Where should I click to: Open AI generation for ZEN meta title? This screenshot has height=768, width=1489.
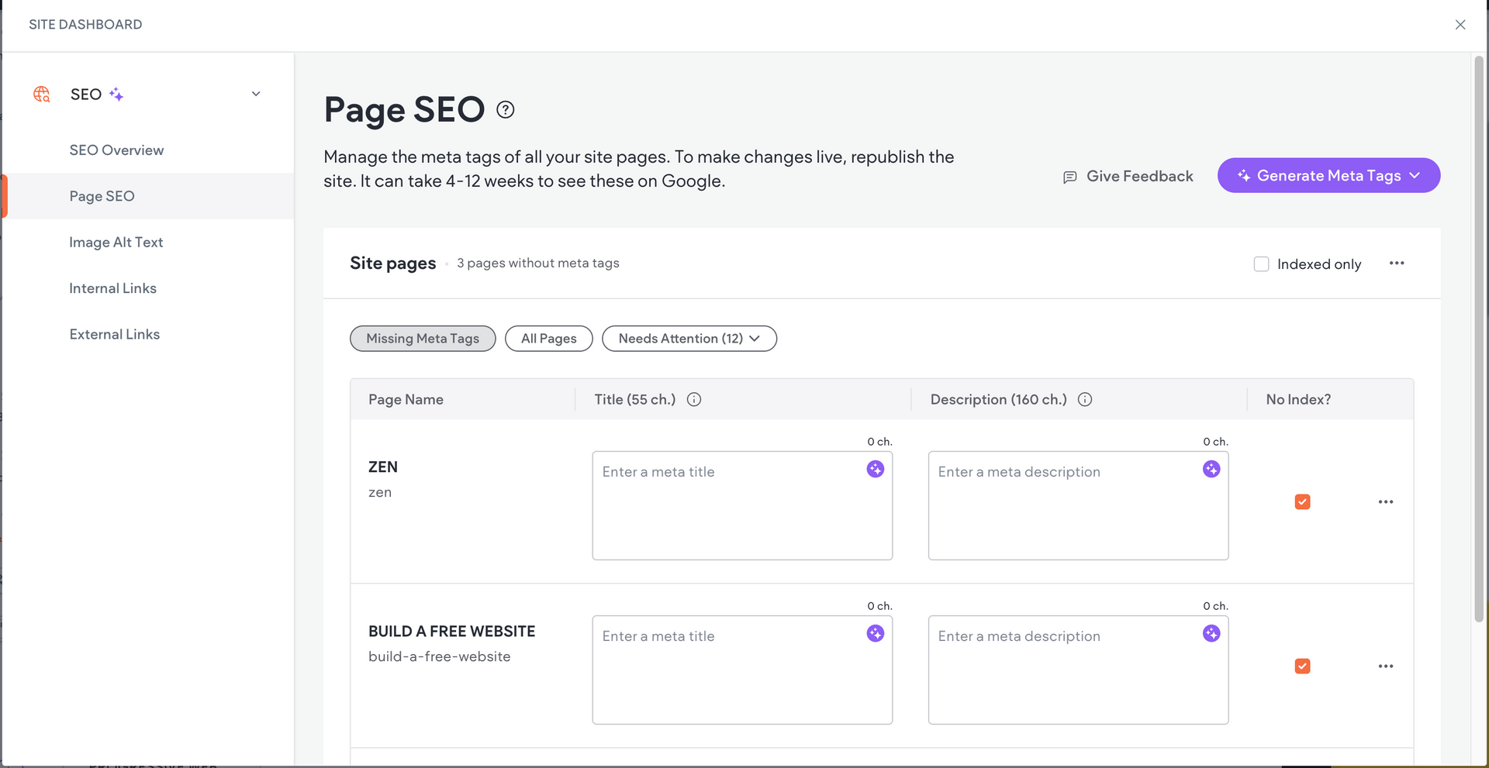tap(876, 469)
